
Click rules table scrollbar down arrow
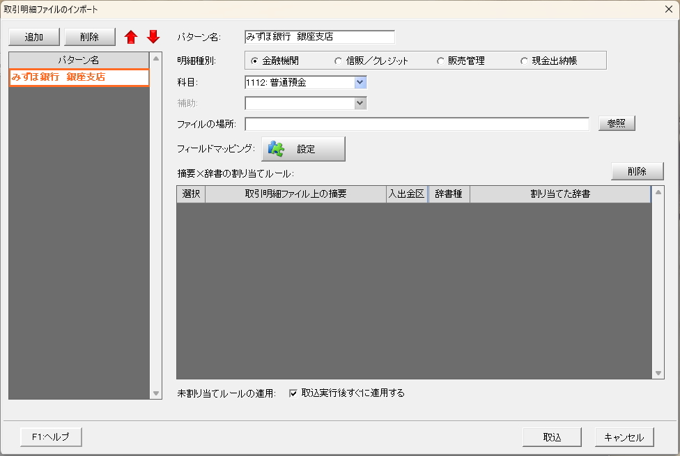pos(658,373)
